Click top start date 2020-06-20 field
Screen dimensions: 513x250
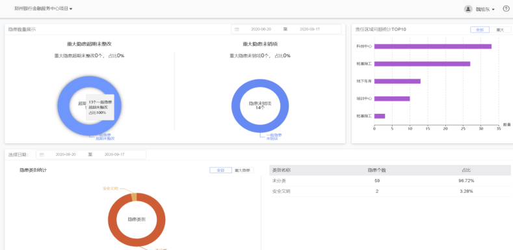point(261,29)
